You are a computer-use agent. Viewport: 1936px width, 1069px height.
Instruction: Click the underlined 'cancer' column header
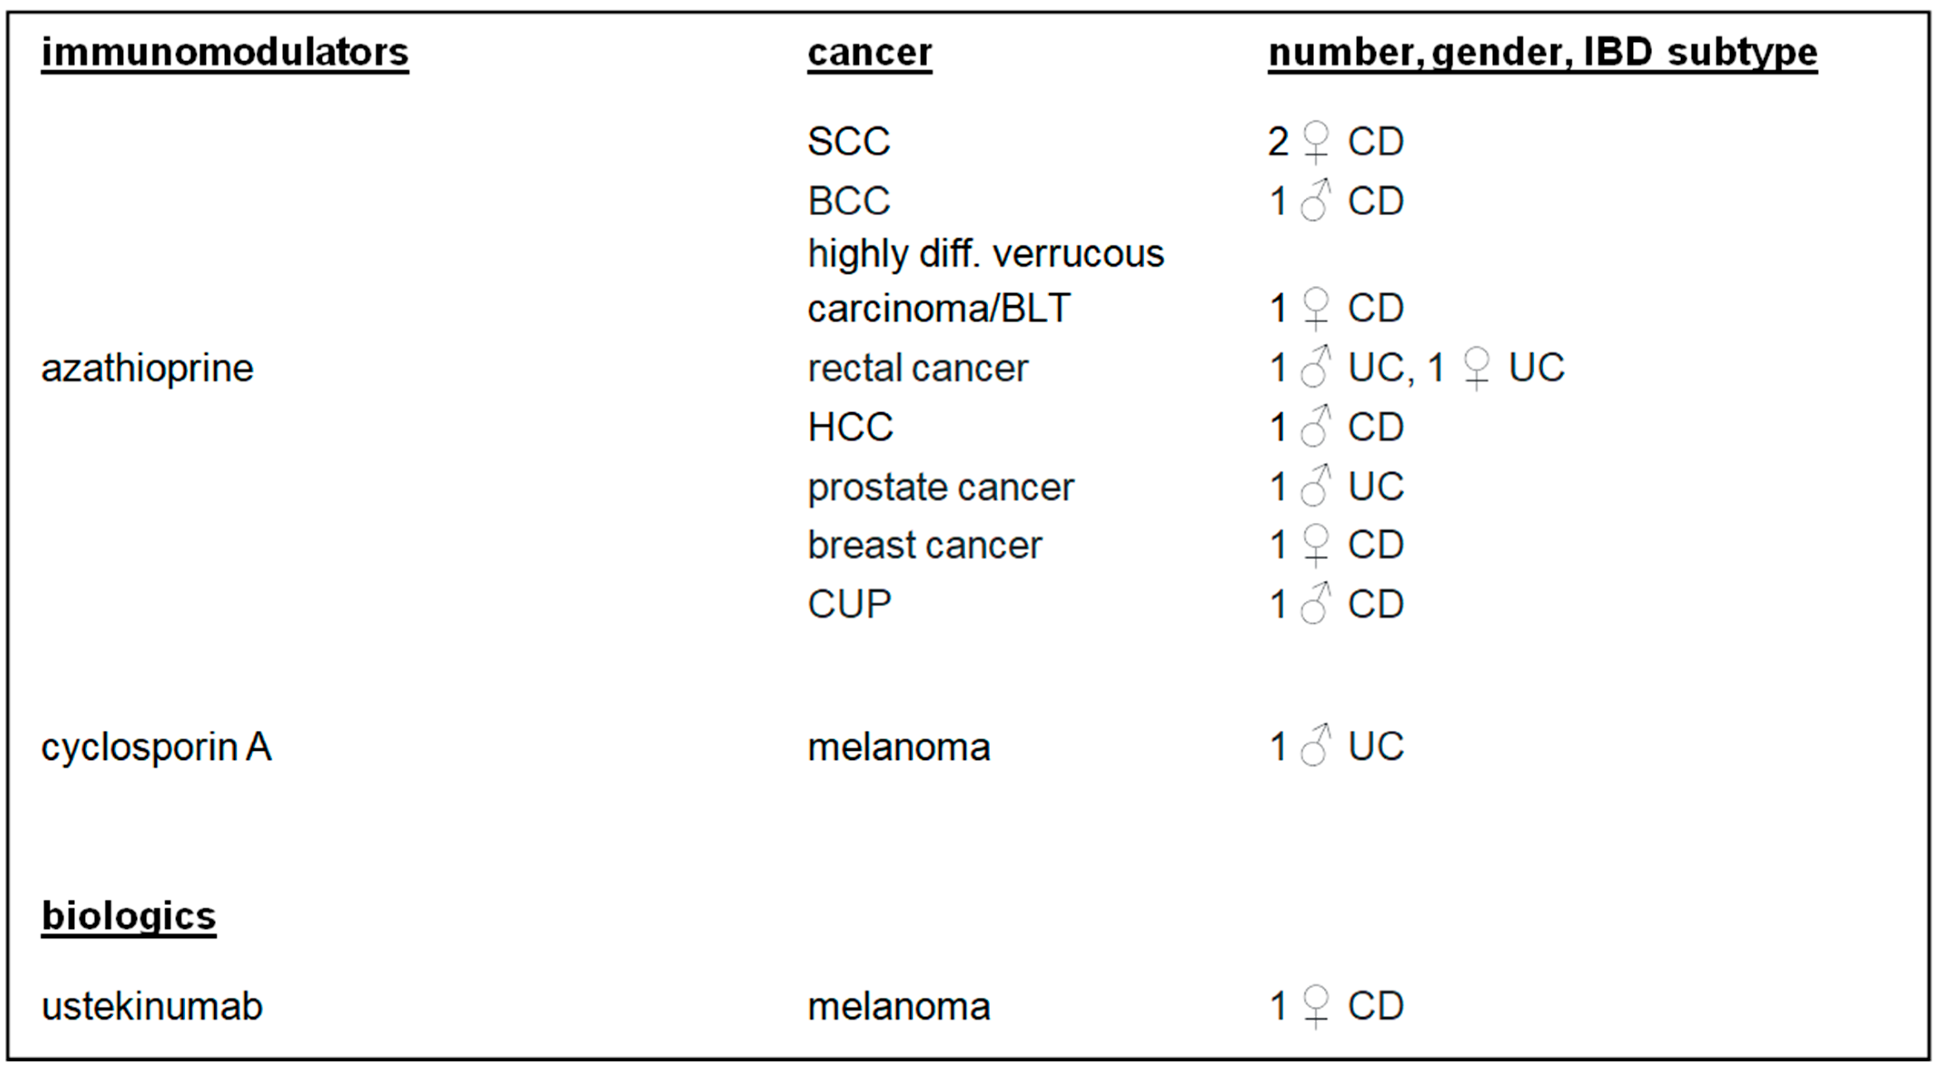tap(870, 53)
